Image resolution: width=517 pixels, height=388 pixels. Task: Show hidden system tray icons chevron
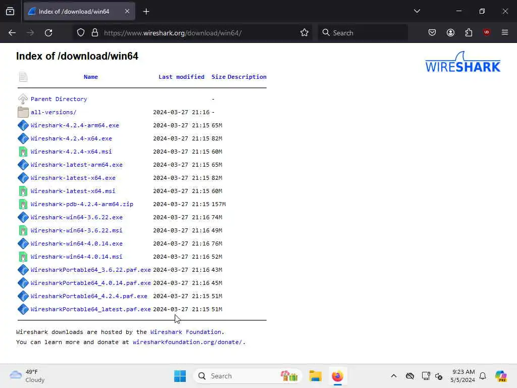(x=394, y=376)
